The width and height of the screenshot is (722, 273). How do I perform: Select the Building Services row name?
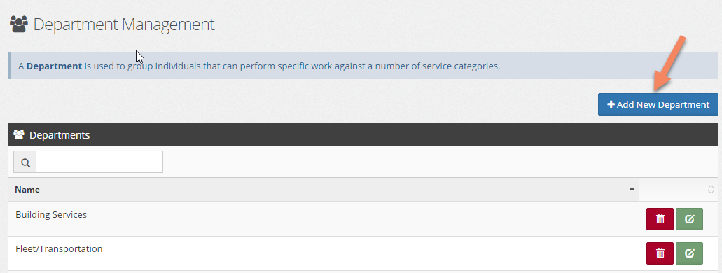point(51,214)
